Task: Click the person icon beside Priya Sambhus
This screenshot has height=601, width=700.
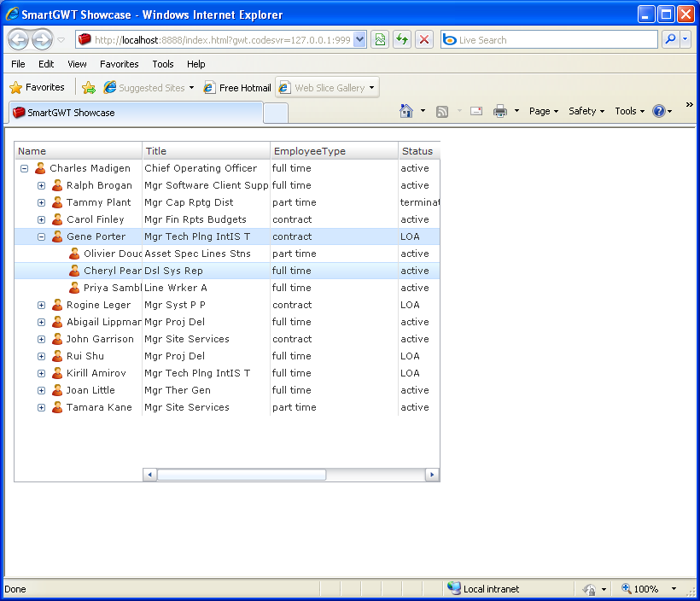Action: pyautogui.click(x=74, y=288)
